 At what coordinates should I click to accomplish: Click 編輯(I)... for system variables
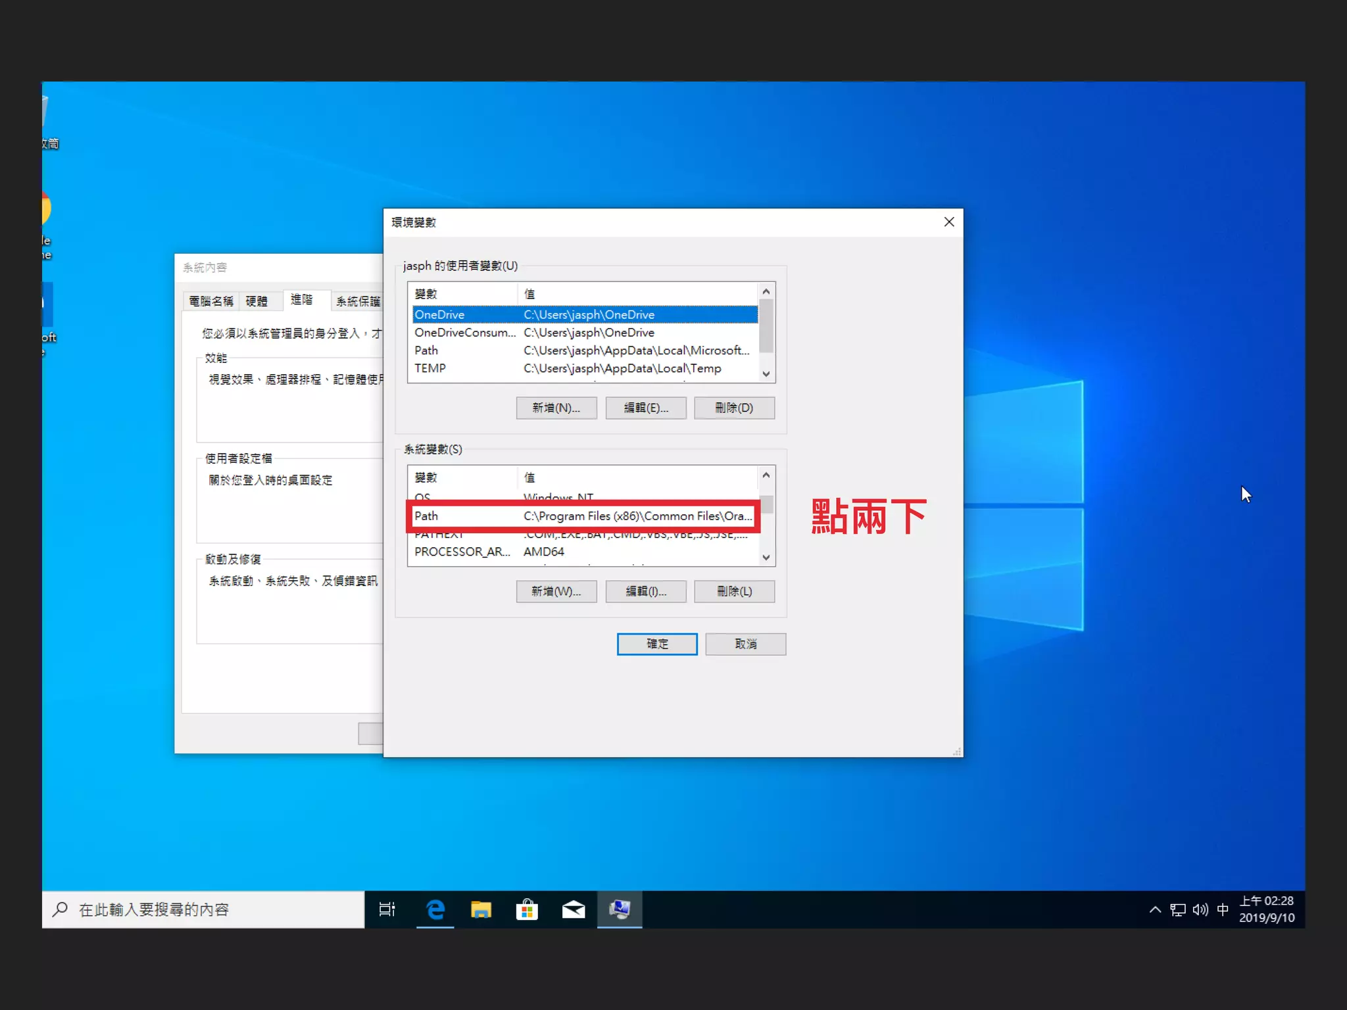pyautogui.click(x=645, y=591)
